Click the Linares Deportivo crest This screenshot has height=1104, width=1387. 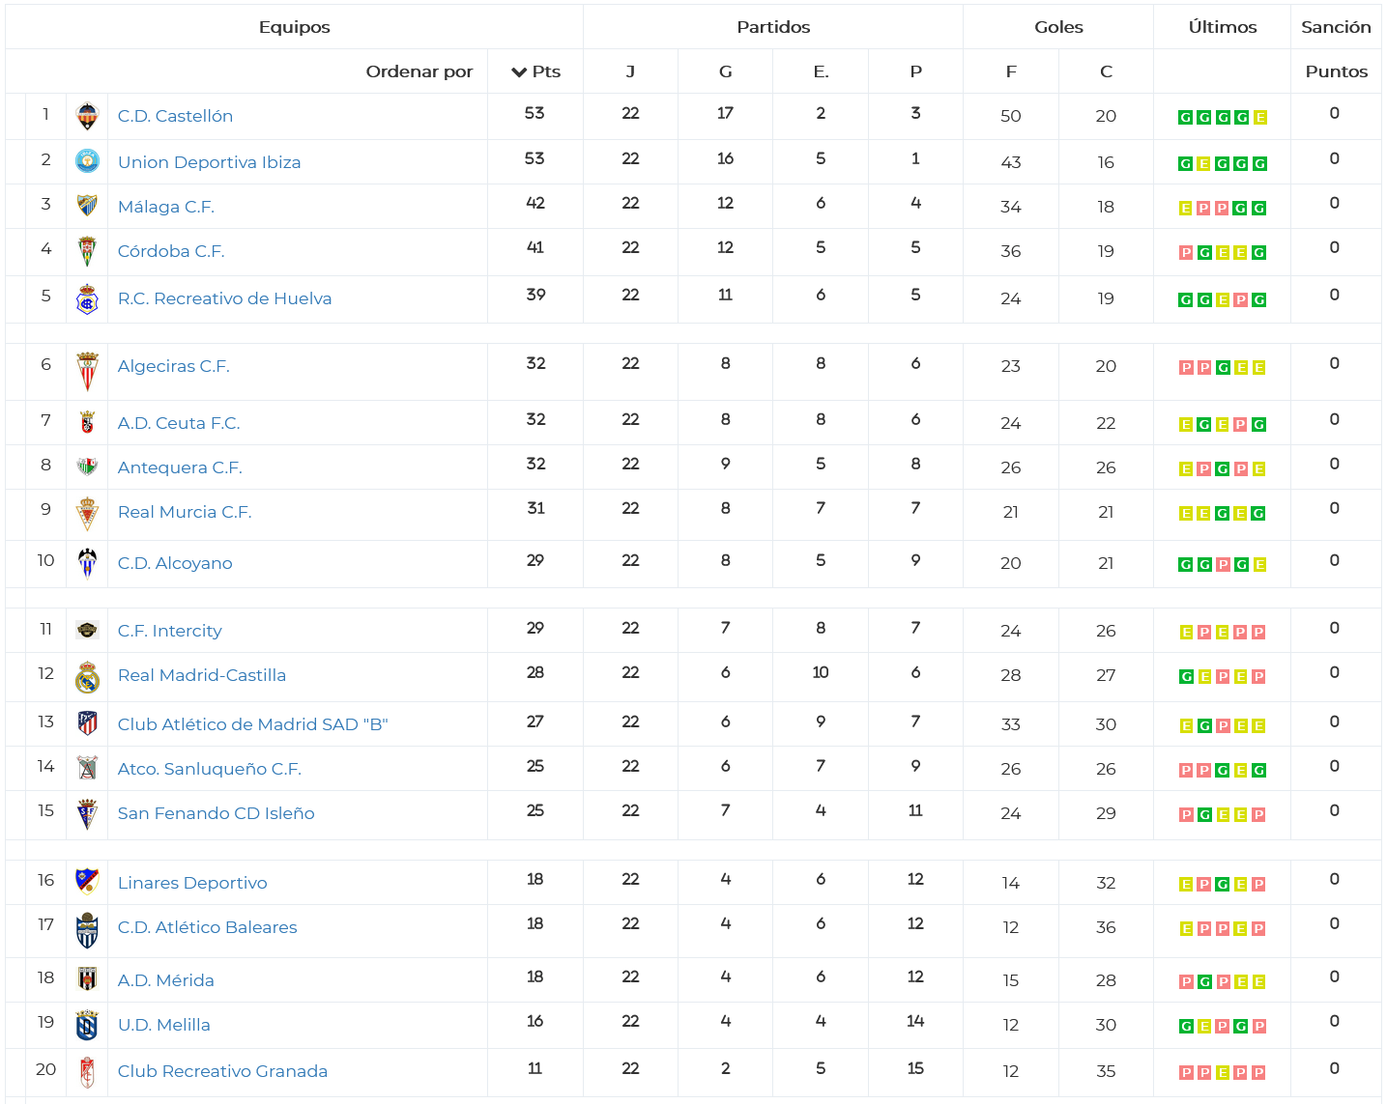click(x=87, y=881)
